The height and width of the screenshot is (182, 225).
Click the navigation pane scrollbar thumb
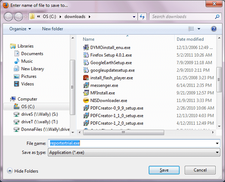coord(73,87)
